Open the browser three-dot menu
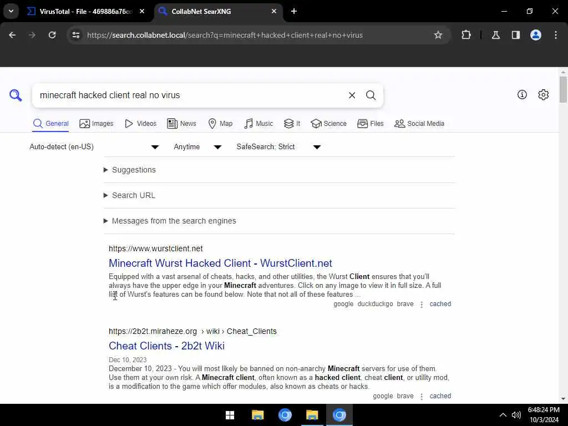 [x=556, y=35]
